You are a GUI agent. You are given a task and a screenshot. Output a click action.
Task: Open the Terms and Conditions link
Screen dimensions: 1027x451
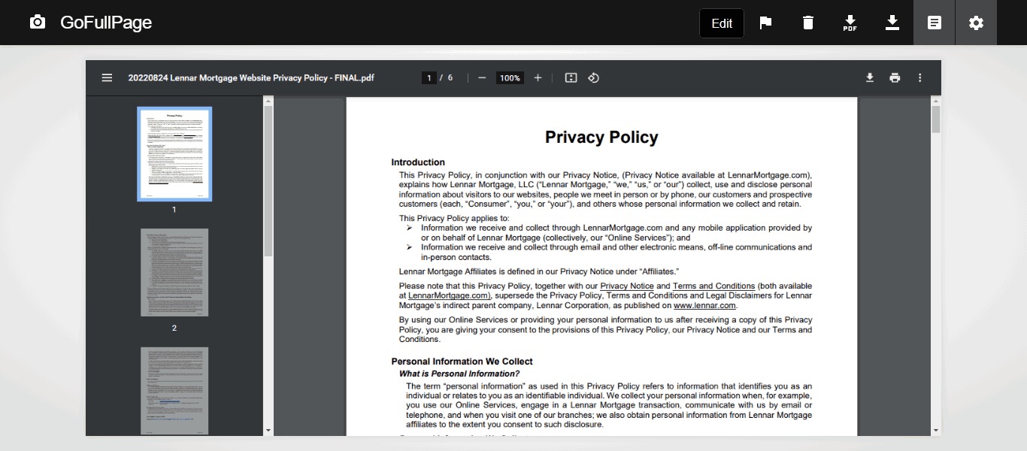pyautogui.click(x=713, y=286)
